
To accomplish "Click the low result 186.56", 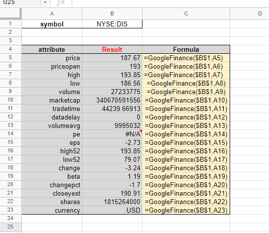I will point(112,83).
